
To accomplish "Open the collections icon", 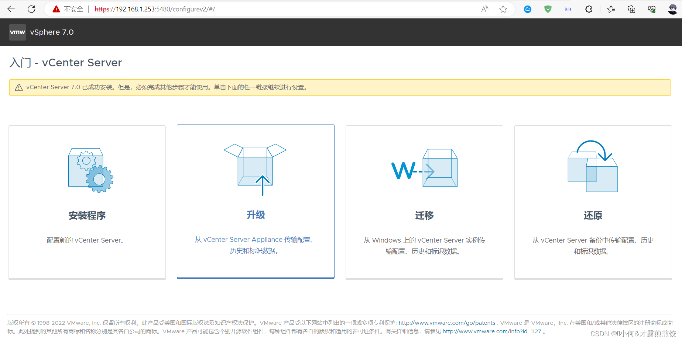I will pos(631,9).
